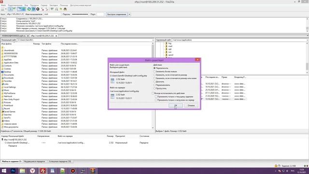Click the magnifier search files icon

[x=56, y=9]
